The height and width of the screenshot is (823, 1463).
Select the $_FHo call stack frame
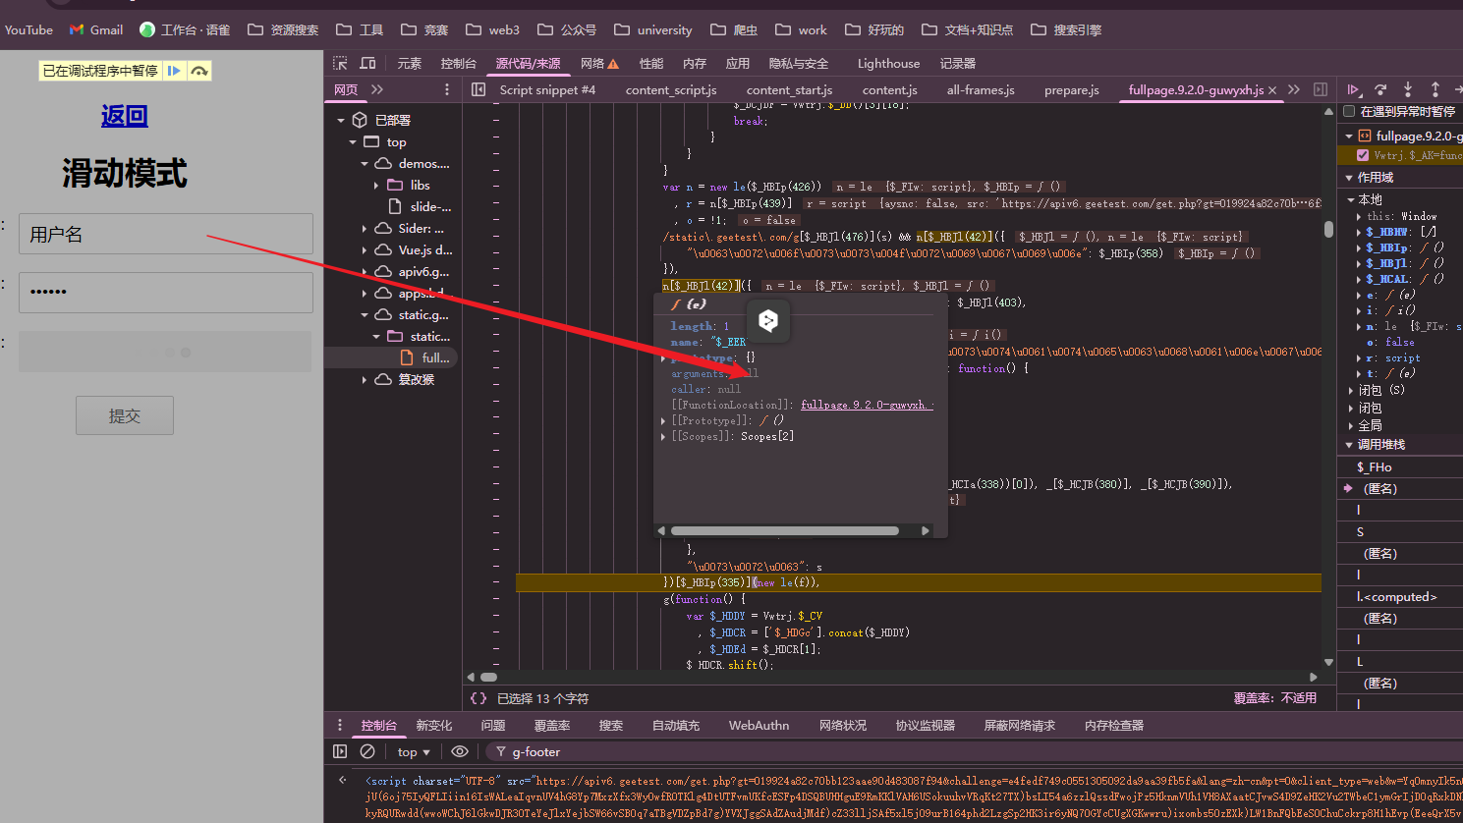(1400, 466)
